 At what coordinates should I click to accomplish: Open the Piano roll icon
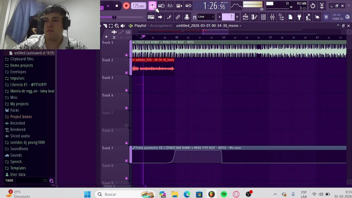point(254,17)
